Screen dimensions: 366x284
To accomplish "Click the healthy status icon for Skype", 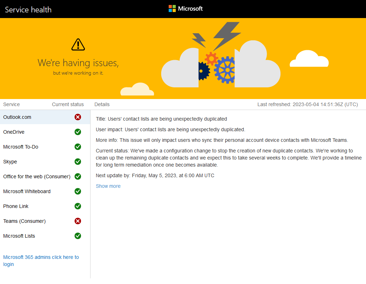I will tap(78, 162).
